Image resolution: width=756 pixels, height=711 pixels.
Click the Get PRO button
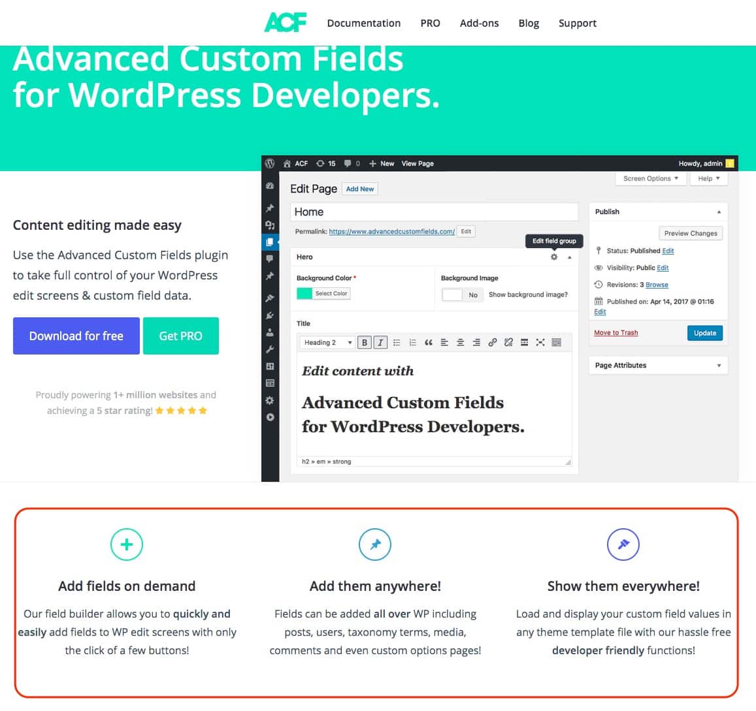point(181,336)
